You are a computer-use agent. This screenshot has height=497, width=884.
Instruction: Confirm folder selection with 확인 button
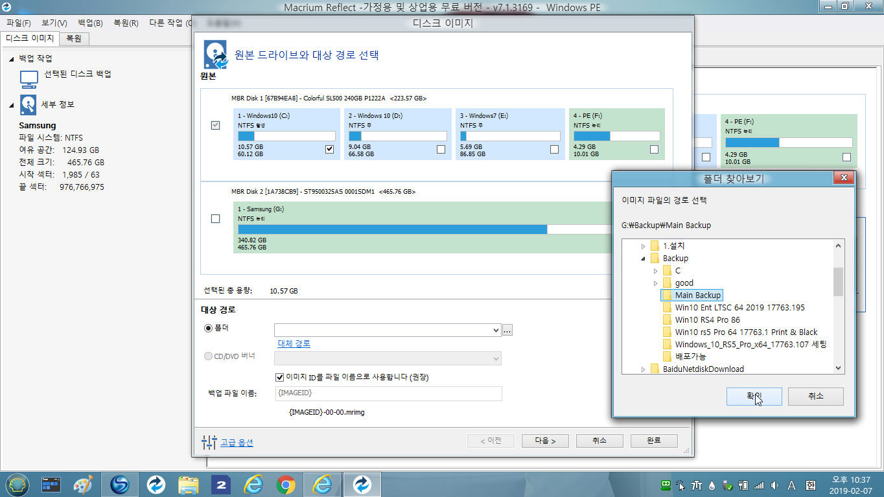(x=754, y=396)
